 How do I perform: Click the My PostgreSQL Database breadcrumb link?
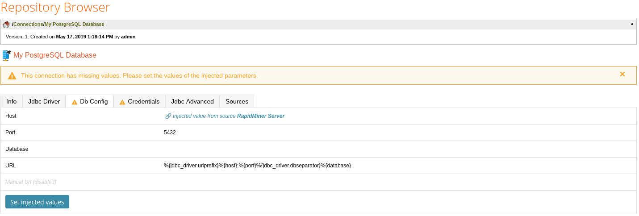74,24
